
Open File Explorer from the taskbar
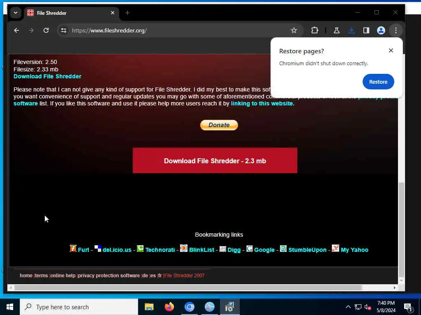point(149,307)
